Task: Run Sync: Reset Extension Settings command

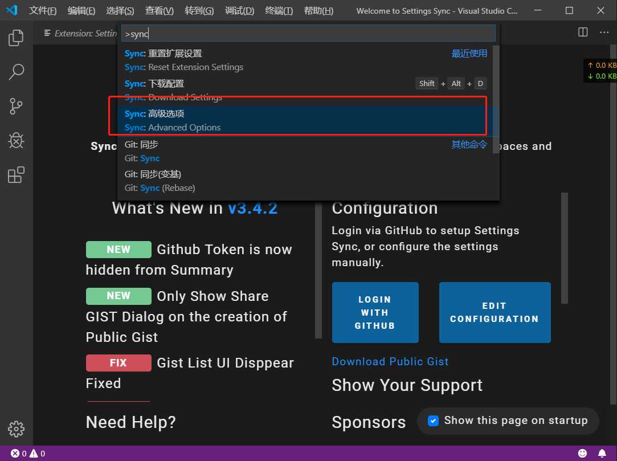Action: point(305,60)
